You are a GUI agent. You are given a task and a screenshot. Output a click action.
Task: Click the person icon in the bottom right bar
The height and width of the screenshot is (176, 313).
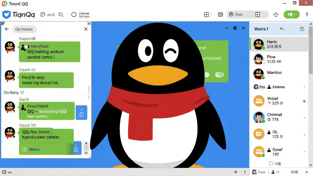click(x=273, y=172)
